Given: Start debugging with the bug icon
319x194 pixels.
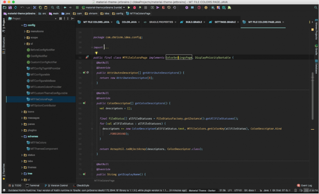Looking at the screenshot, I should pyautogui.click(x=134, y=7).
